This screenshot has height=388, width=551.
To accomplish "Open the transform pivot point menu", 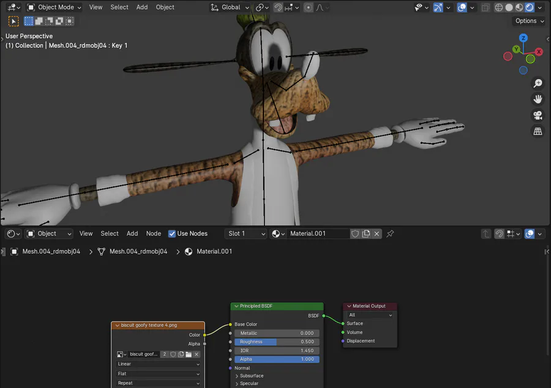I will pos(262,7).
